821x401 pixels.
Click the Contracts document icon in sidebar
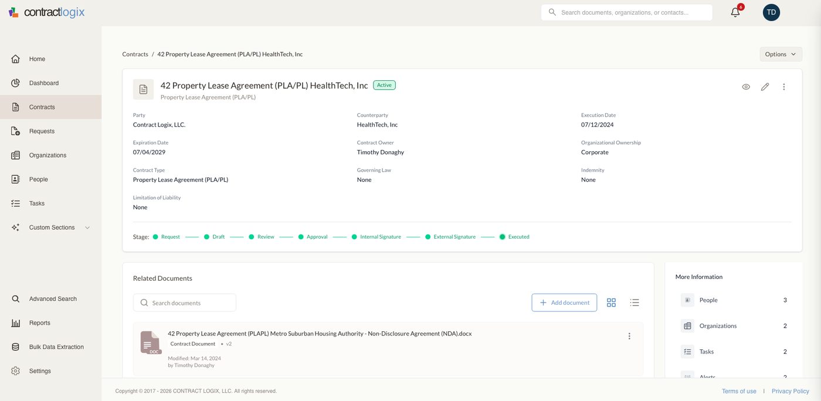pos(16,107)
